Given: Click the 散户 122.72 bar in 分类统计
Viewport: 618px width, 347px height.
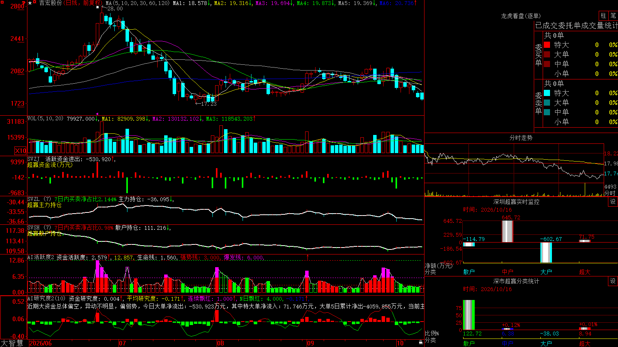Looking at the screenshot, I should click(469, 315).
